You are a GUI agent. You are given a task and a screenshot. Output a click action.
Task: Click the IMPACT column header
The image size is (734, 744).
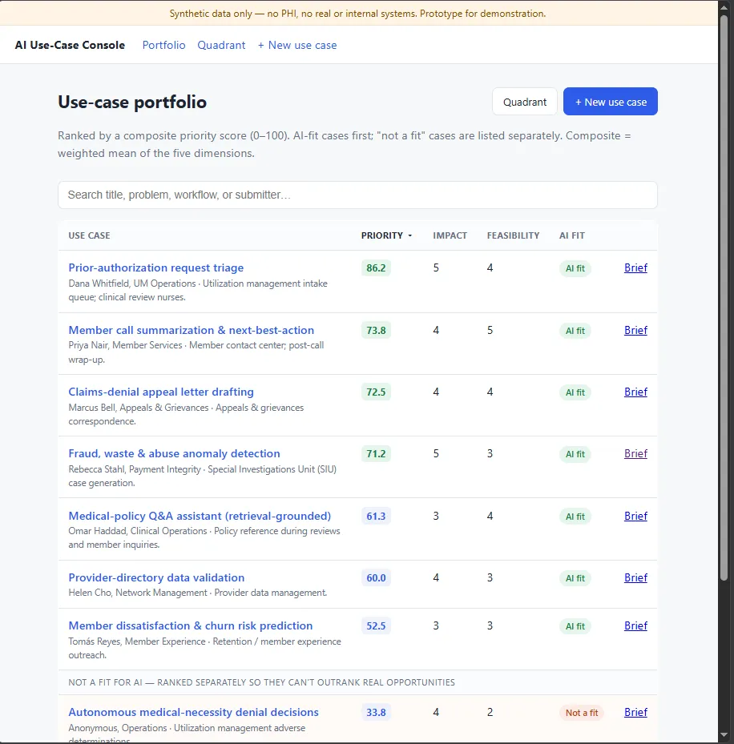(450, 235)
